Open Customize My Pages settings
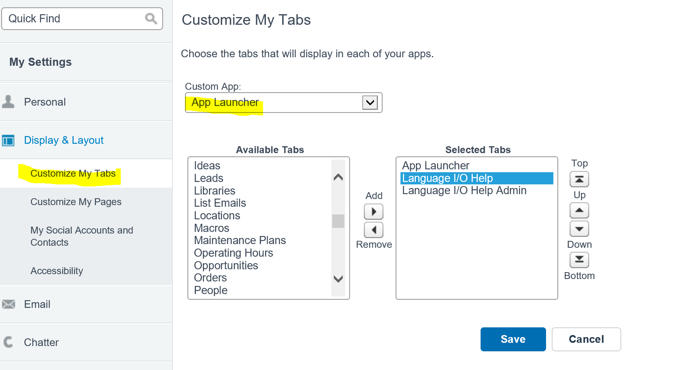679x370 pixels. click(76, 202)
